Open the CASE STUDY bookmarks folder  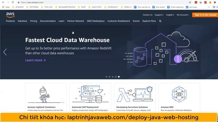coord(95,7)
